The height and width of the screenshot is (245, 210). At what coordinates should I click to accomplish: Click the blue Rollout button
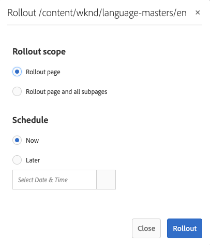tap(185, 228)
